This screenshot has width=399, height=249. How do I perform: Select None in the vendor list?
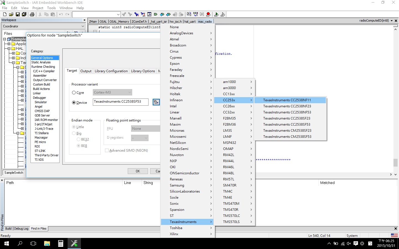point(188,27)
